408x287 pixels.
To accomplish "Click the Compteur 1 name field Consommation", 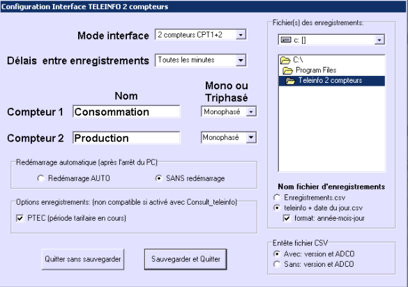I will (126, 111).
